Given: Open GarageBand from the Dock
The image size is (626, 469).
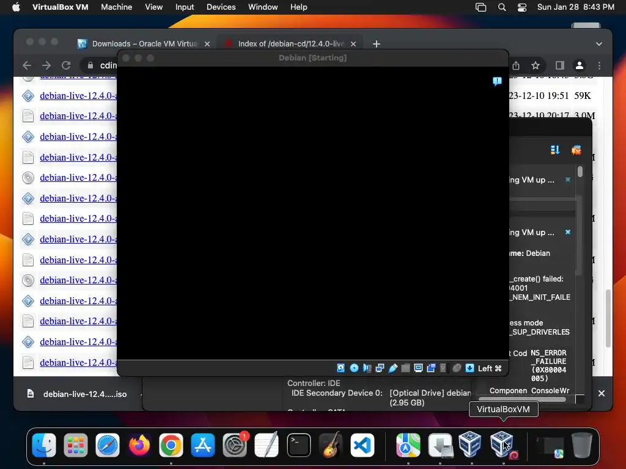Looking at the screenshot, I should [331, 445].
